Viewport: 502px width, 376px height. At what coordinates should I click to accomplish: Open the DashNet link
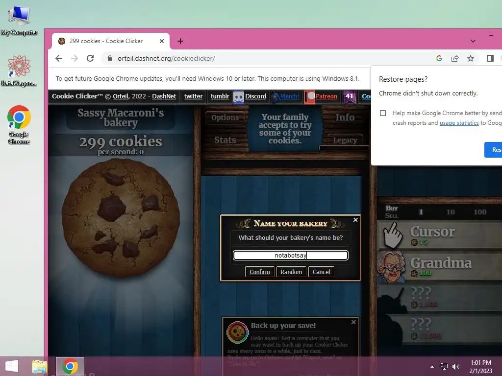[164, 96]
